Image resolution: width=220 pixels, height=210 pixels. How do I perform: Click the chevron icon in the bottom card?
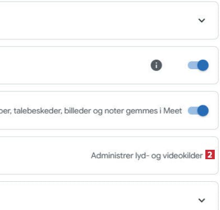pos(202,200)
